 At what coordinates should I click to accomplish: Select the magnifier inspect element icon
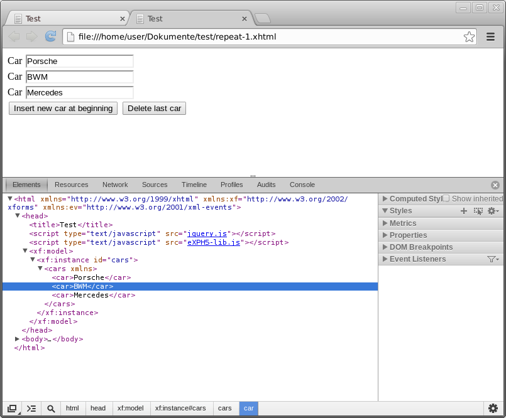tap(51, 409)
